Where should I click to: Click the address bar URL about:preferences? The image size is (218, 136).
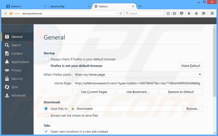(32, 14)
